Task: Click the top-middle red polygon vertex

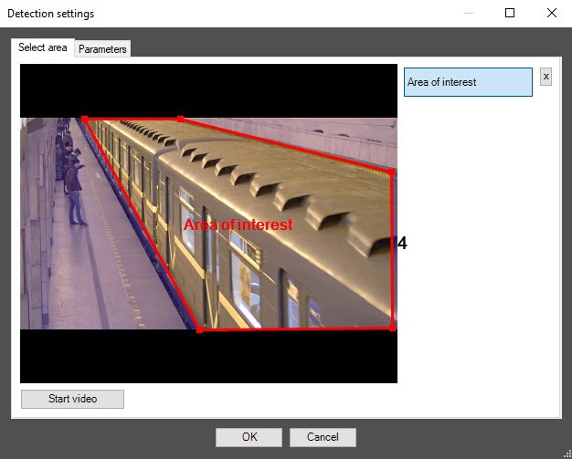Action: pos(180,119)
